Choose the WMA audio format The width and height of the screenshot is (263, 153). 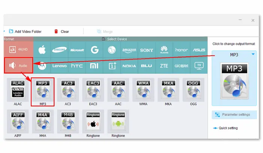click(x=143, y=90)
